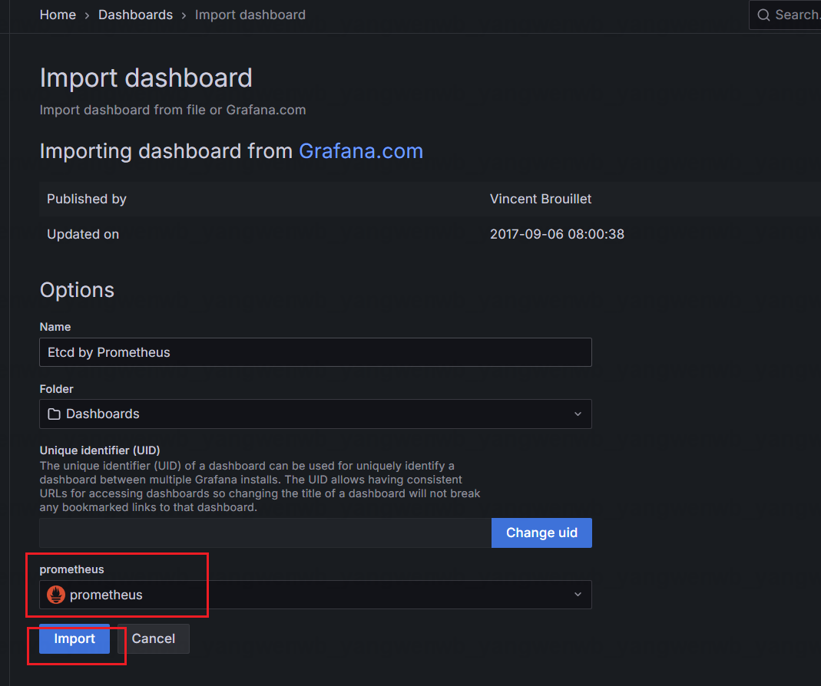Go to Home in the breadcrumb
Image resolution: width=821 pixels, height=686 pixels.
(58, 15)
